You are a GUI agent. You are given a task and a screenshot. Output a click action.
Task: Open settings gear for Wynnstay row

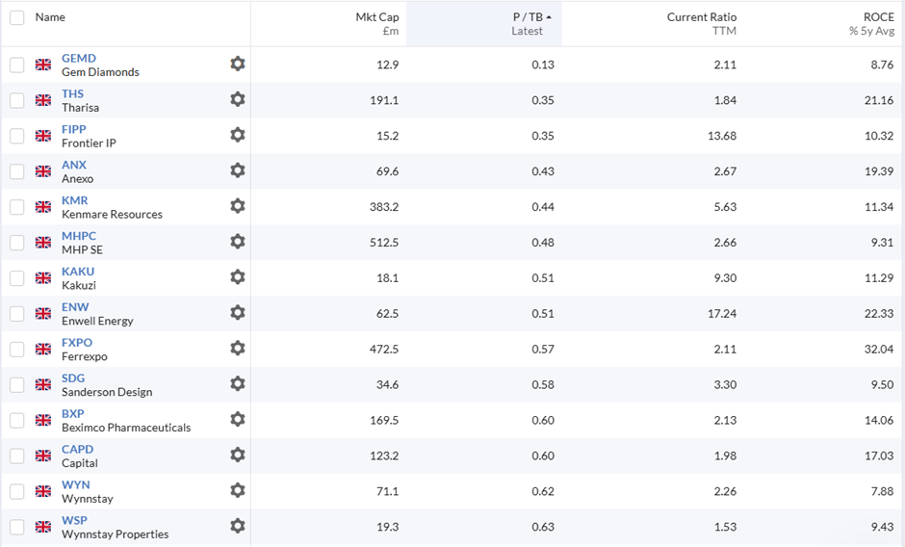point(237,490)
